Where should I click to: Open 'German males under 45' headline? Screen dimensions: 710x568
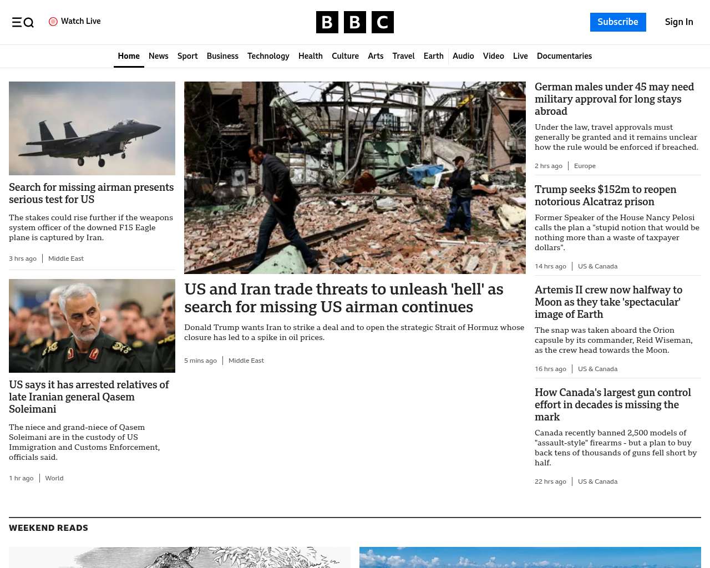pyautogui.click(x=614, y=99)
